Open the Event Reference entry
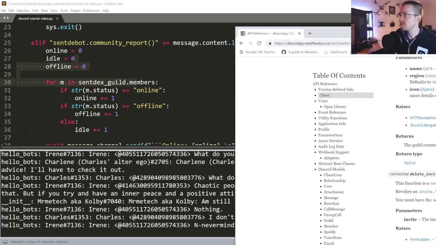Viewport: 436px width, 245px height. point(332,112)
